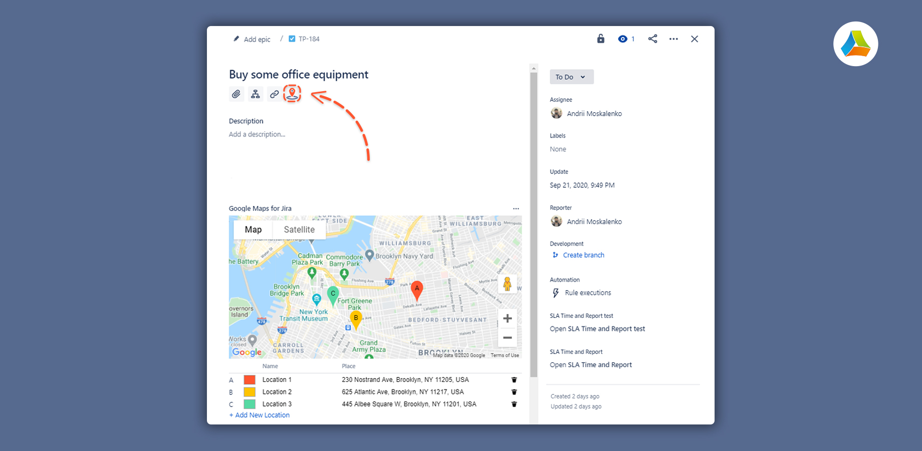Click Open SLA Time and Report test

click(x=597, y=329)
